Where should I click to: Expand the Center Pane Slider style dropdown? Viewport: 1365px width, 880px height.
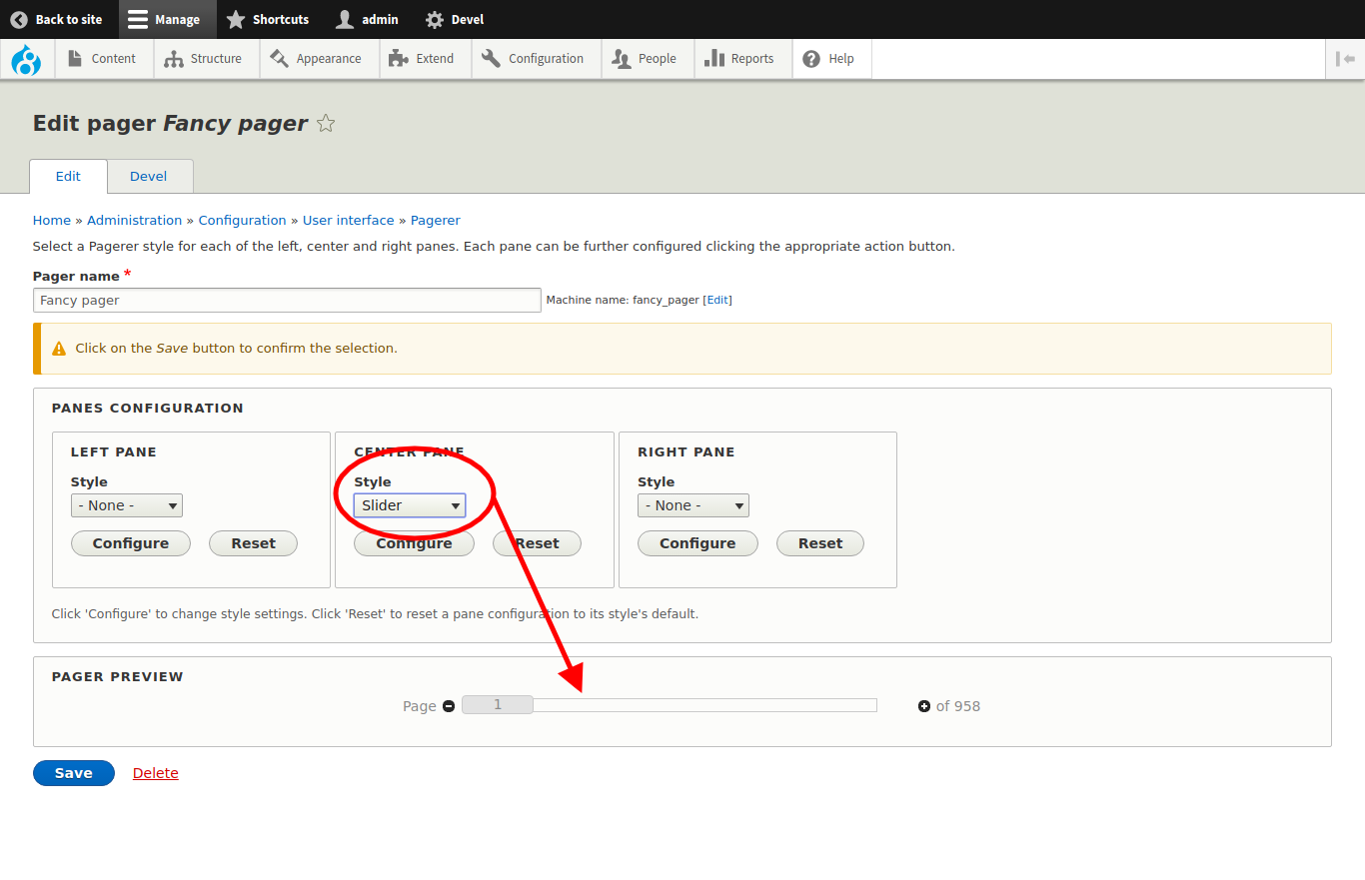(410, 505)
